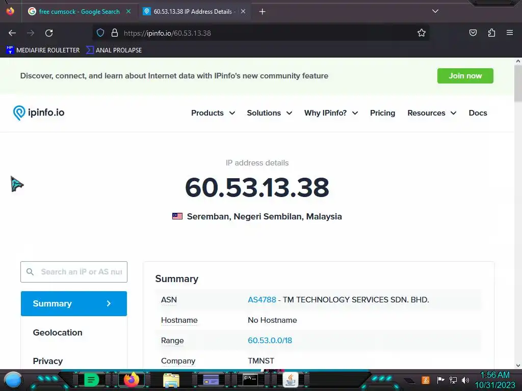The height and width of the screenshot is (391, 522).
Task: Expand the Solutions menu
Action: [269, 113]
